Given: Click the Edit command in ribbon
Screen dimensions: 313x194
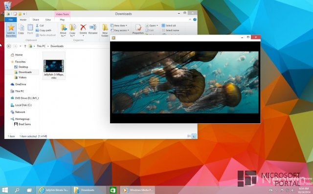Looking at the screenshot, I should 150,30.
